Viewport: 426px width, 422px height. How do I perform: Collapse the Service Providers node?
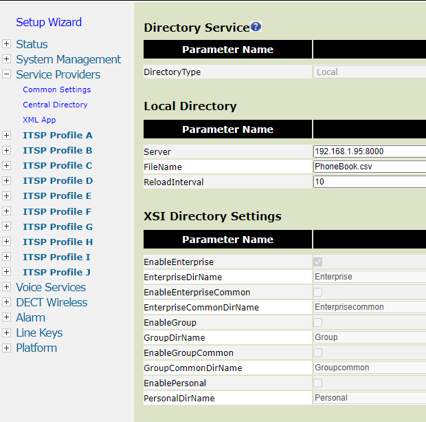coord(6,74)
